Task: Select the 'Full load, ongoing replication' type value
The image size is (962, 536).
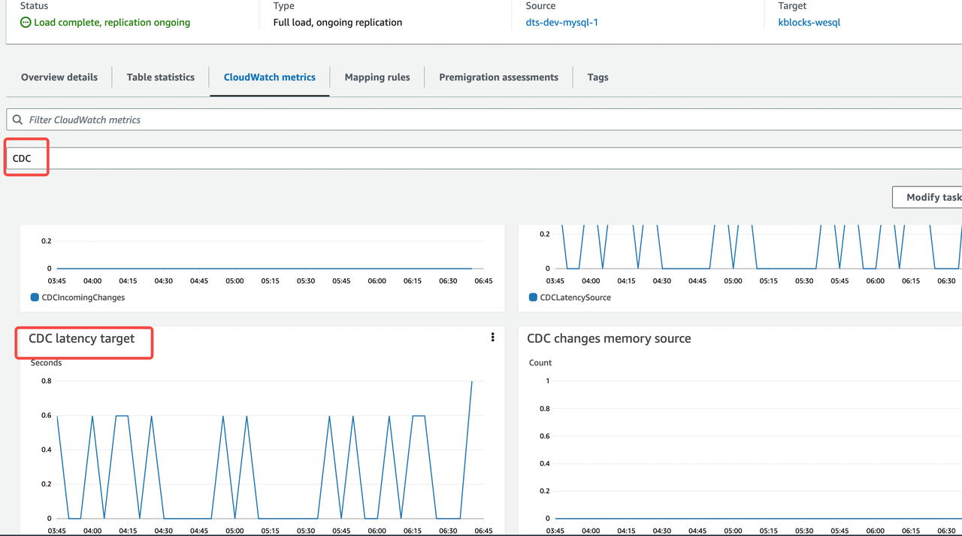Action: [x=337, y=23]
